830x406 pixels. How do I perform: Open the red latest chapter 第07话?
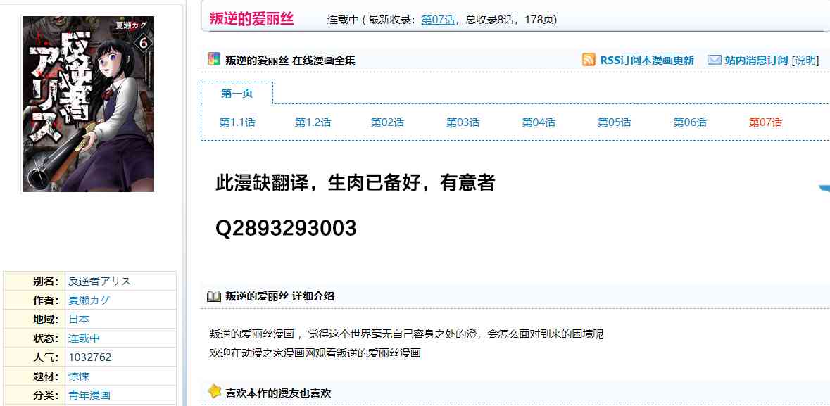[x=765, y=122]
